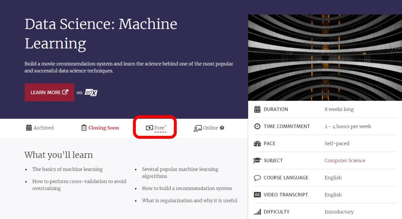Image resolution: width=402 pixels, height=219 pixels.
Task: Click the signal bars icon by Difficulty
Action: (x=257, y=212)
